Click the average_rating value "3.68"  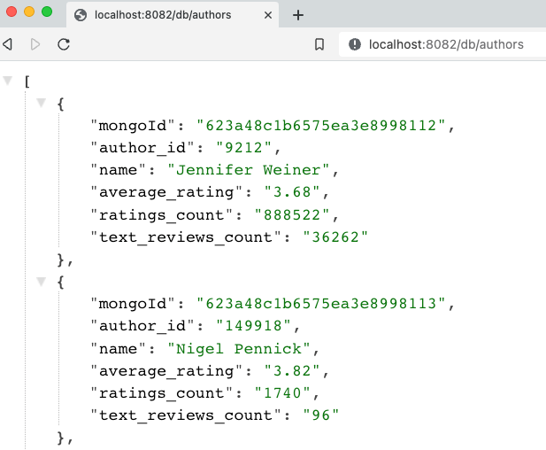tap(292, 192)
